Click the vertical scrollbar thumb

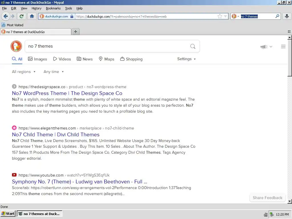click(290, 58)
